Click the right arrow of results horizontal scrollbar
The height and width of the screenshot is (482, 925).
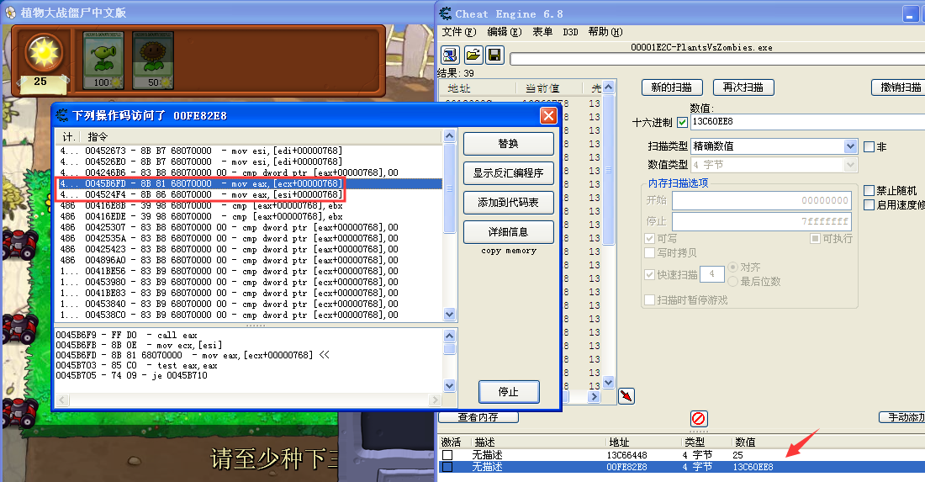click(x=594, y=397)
